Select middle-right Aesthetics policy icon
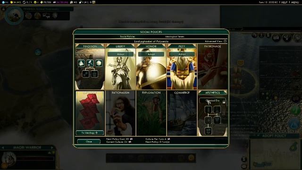Screen dimensions: 302x170 pyautogui.click(x=217, y=120)
